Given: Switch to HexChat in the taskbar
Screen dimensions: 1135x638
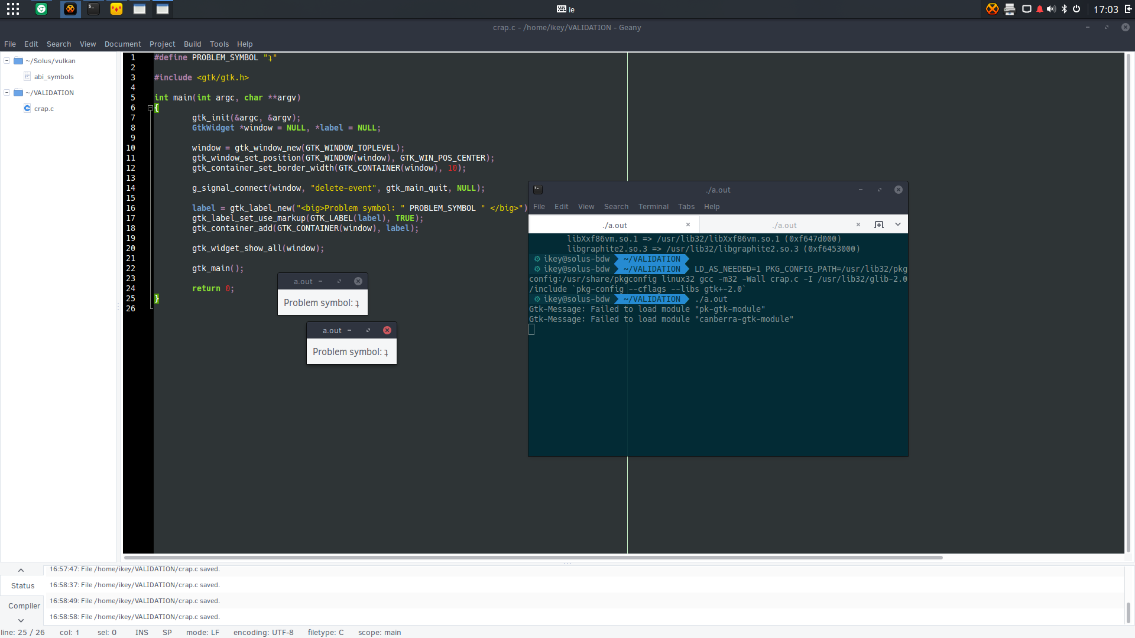Looking at the screenshot, I should click(70, 9).
